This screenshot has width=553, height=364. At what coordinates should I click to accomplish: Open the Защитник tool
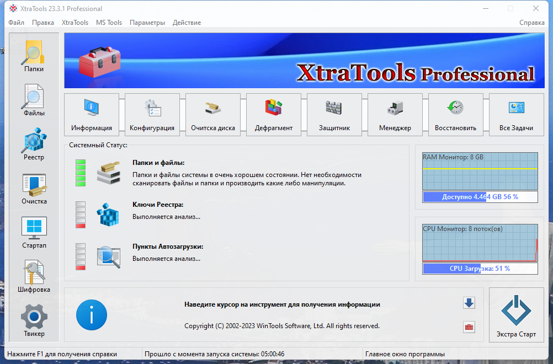[334, 114]
